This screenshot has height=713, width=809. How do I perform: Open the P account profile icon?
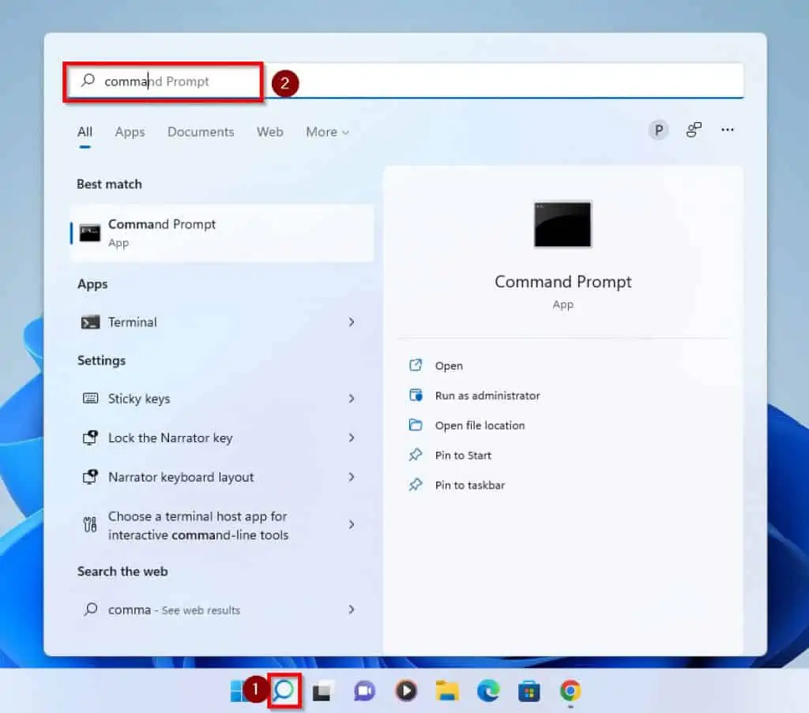[x=658, y=130]
